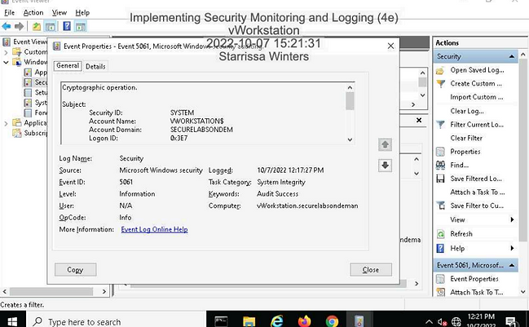Open the View menu

[59, 13]
